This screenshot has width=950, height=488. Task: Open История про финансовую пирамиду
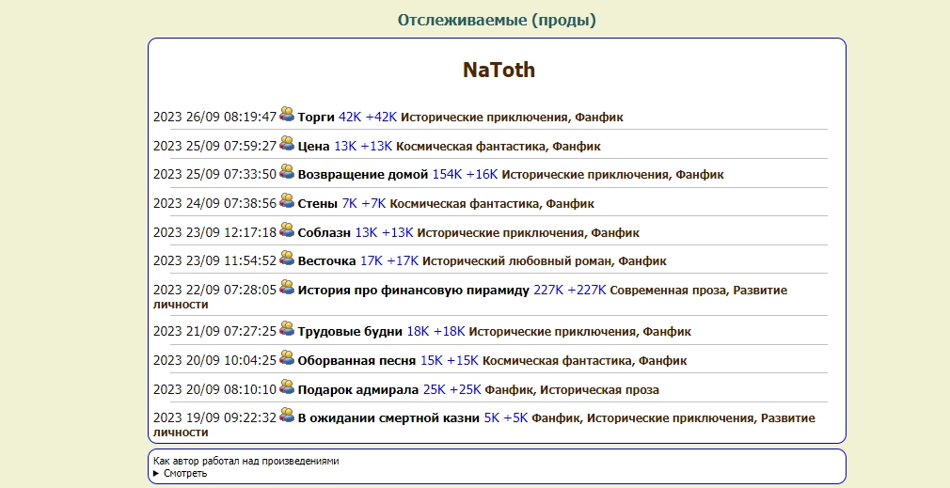tap(413, 290)
